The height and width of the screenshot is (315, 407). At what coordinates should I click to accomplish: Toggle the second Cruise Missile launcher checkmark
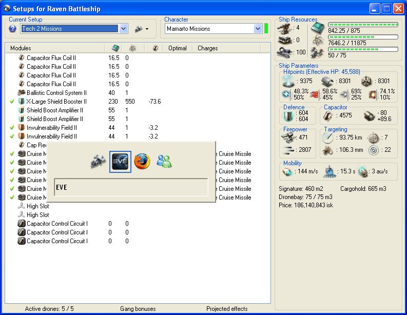tap(12, 163)
